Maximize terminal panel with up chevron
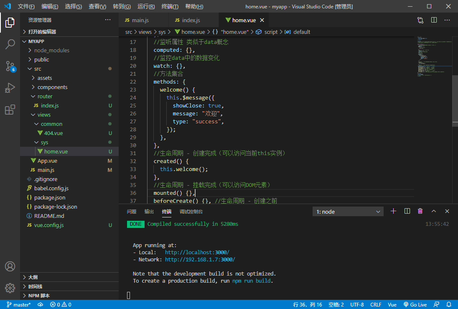Screen dimensions: 458x309 (434, 212)
